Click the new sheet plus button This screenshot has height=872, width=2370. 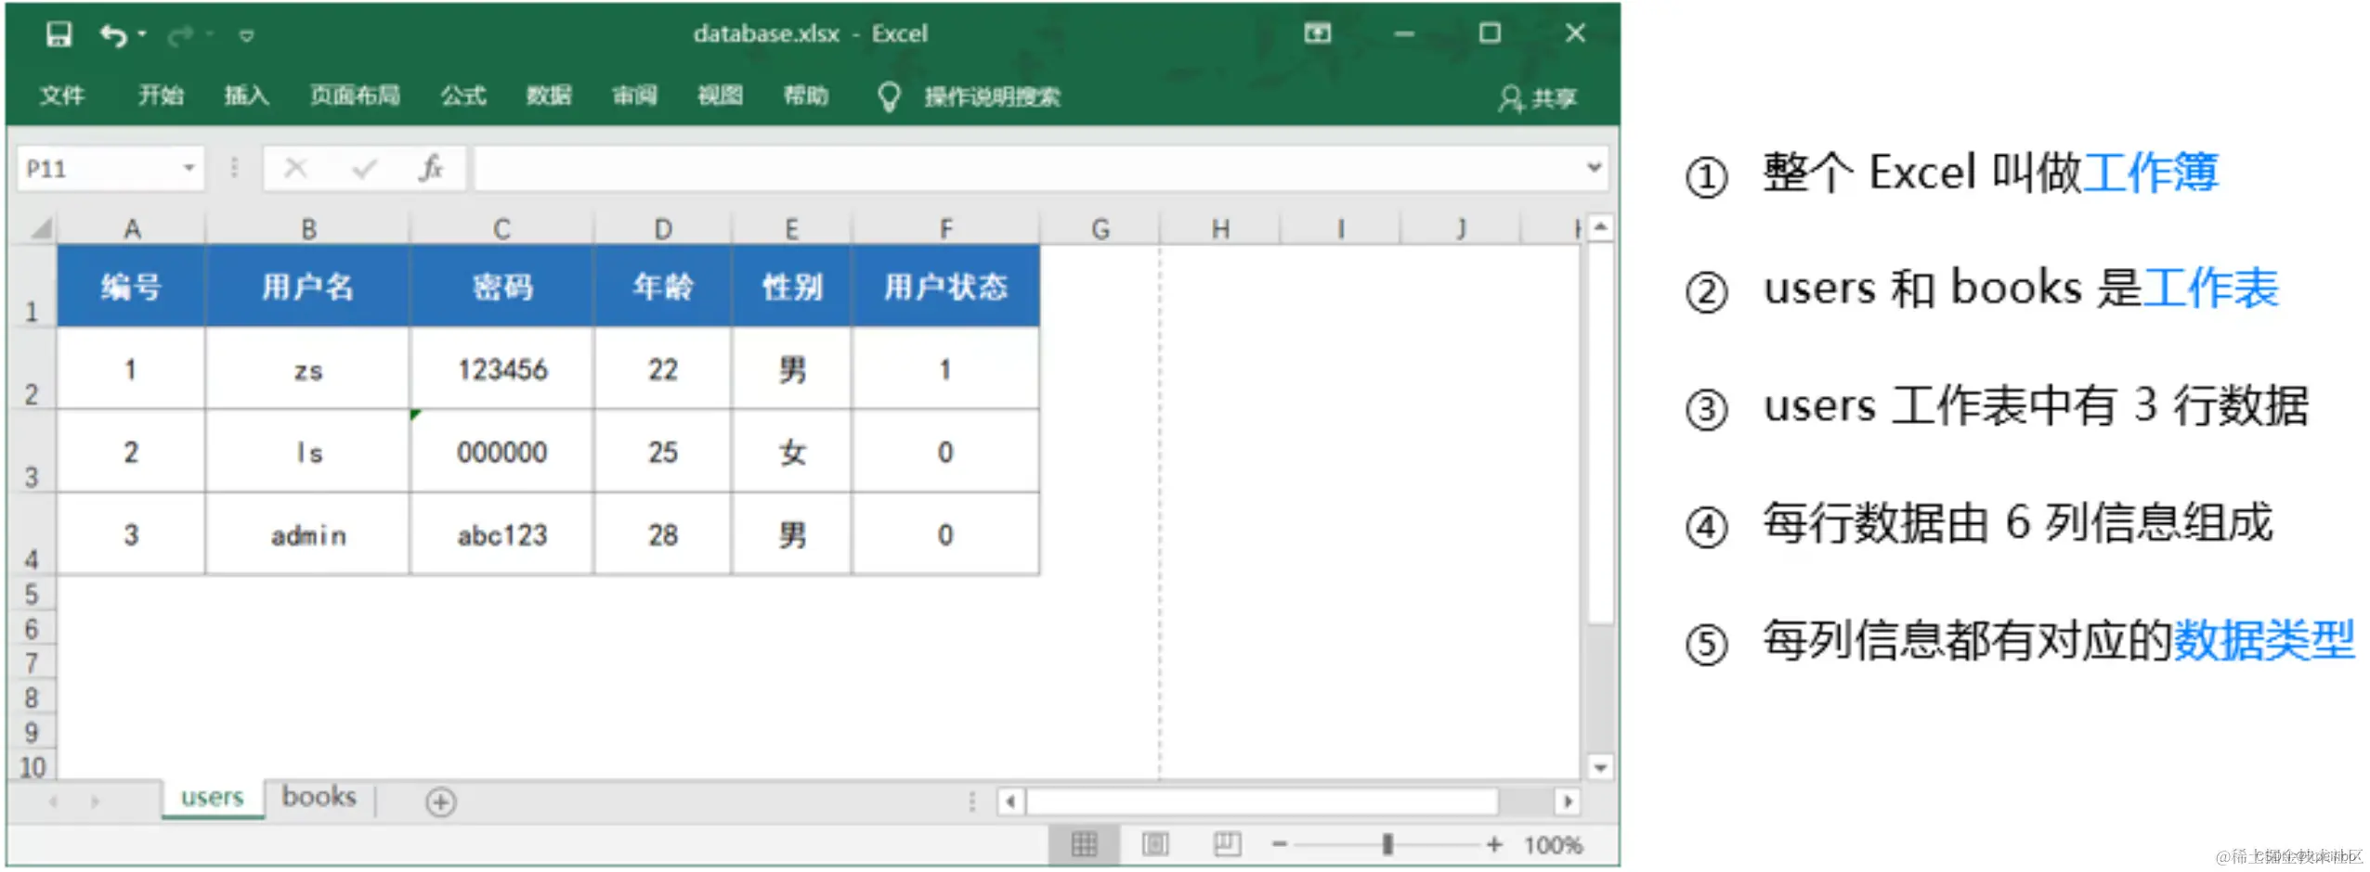(440, 803)
